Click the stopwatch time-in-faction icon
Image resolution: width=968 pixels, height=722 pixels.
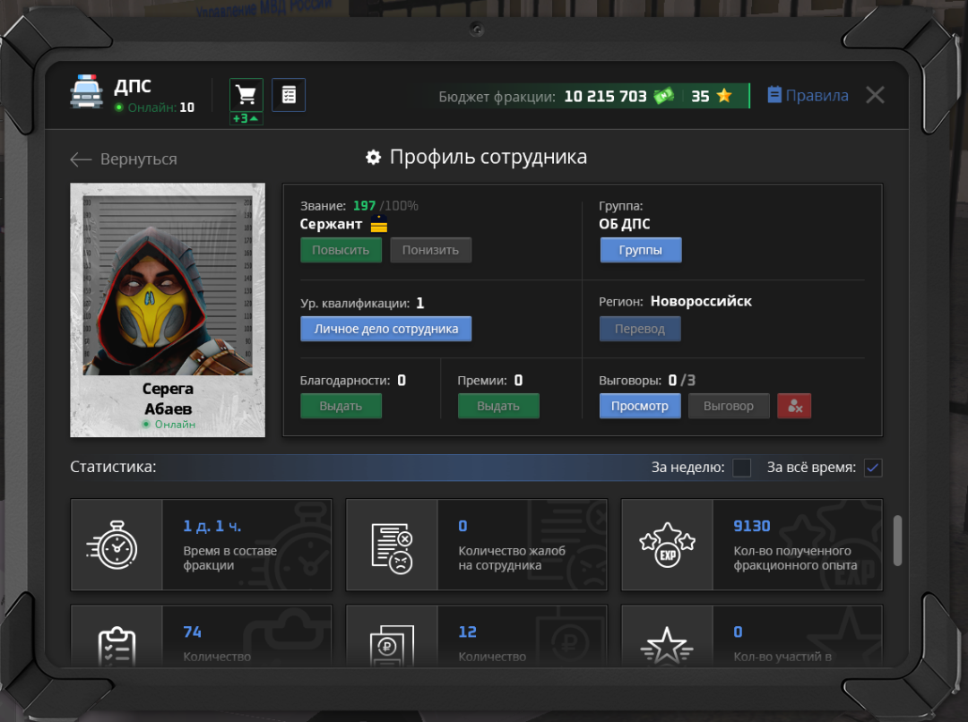[112, 546]
